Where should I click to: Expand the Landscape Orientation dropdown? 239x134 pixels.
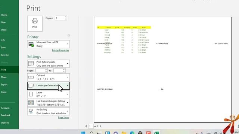[49, 86]
